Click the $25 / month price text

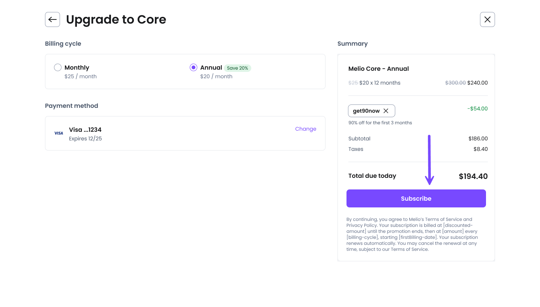pyautogui.click(x=81, y=76)
